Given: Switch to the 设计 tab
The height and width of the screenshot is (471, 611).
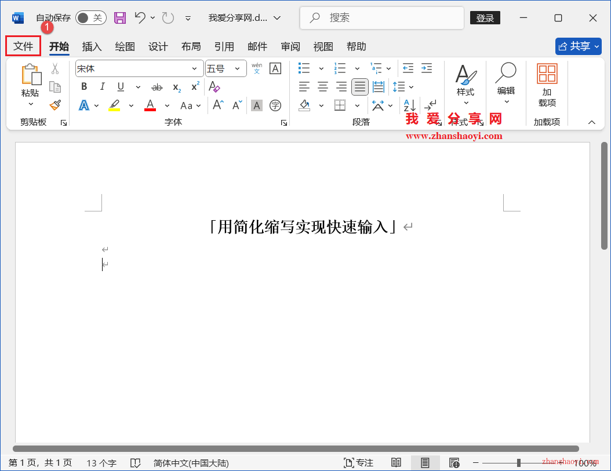Looking at the screenshot, I should [158, 46].
